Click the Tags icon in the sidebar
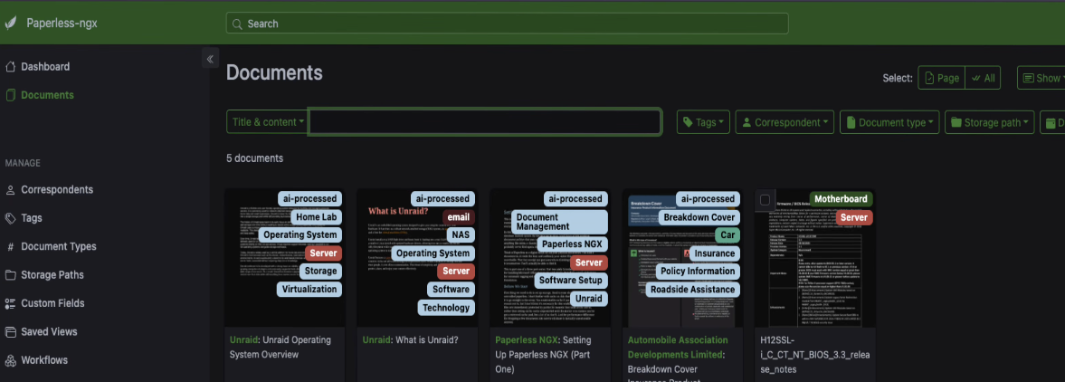The height and width of the screenshot is (382, 1065). coord(10,218)
